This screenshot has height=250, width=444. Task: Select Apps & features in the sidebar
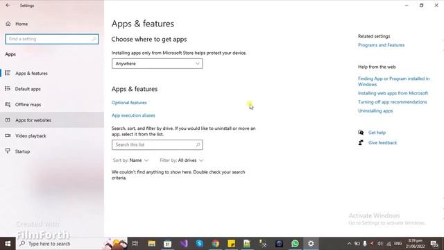52,73
